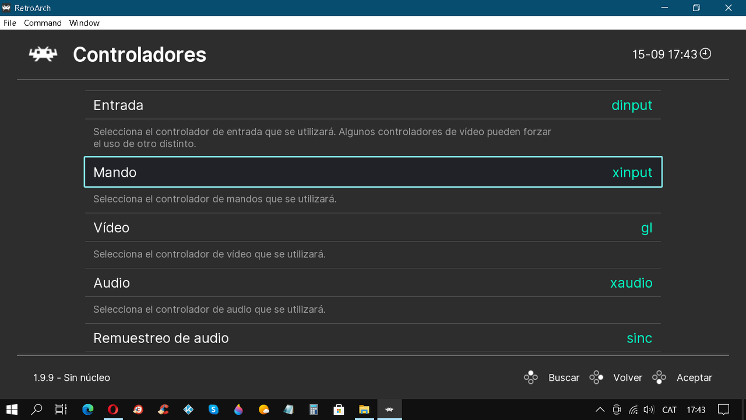Click the Controladores title
Image resolution: width=746 pixels, height=420 pixels.
pos(139,54)
